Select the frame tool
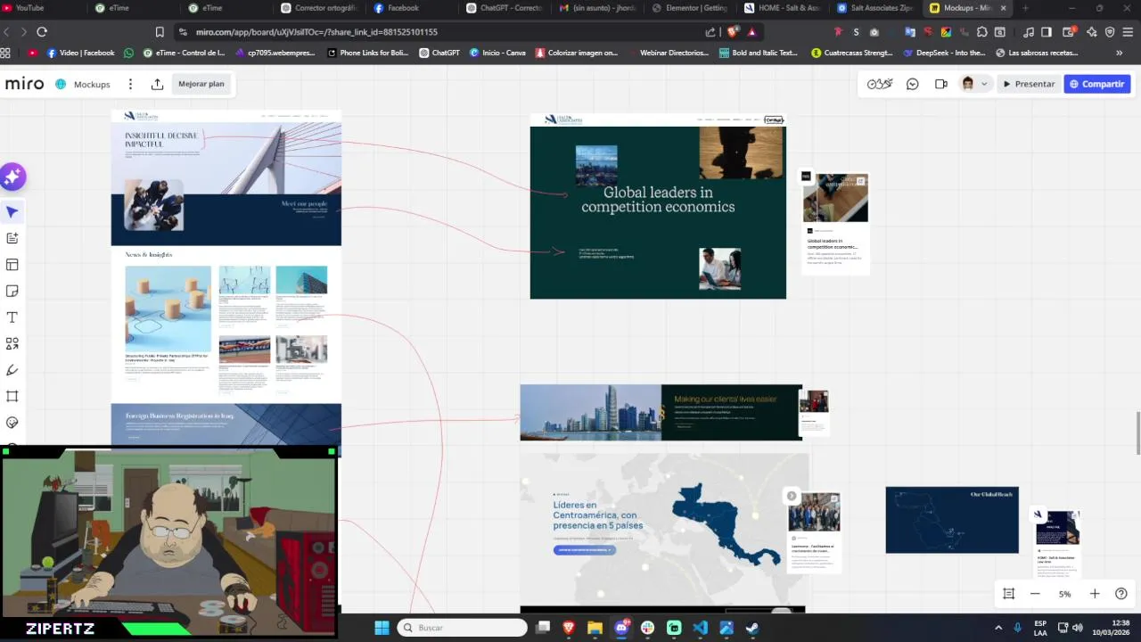This screenshot has height=642, width=1141. (x=12, y=396)
